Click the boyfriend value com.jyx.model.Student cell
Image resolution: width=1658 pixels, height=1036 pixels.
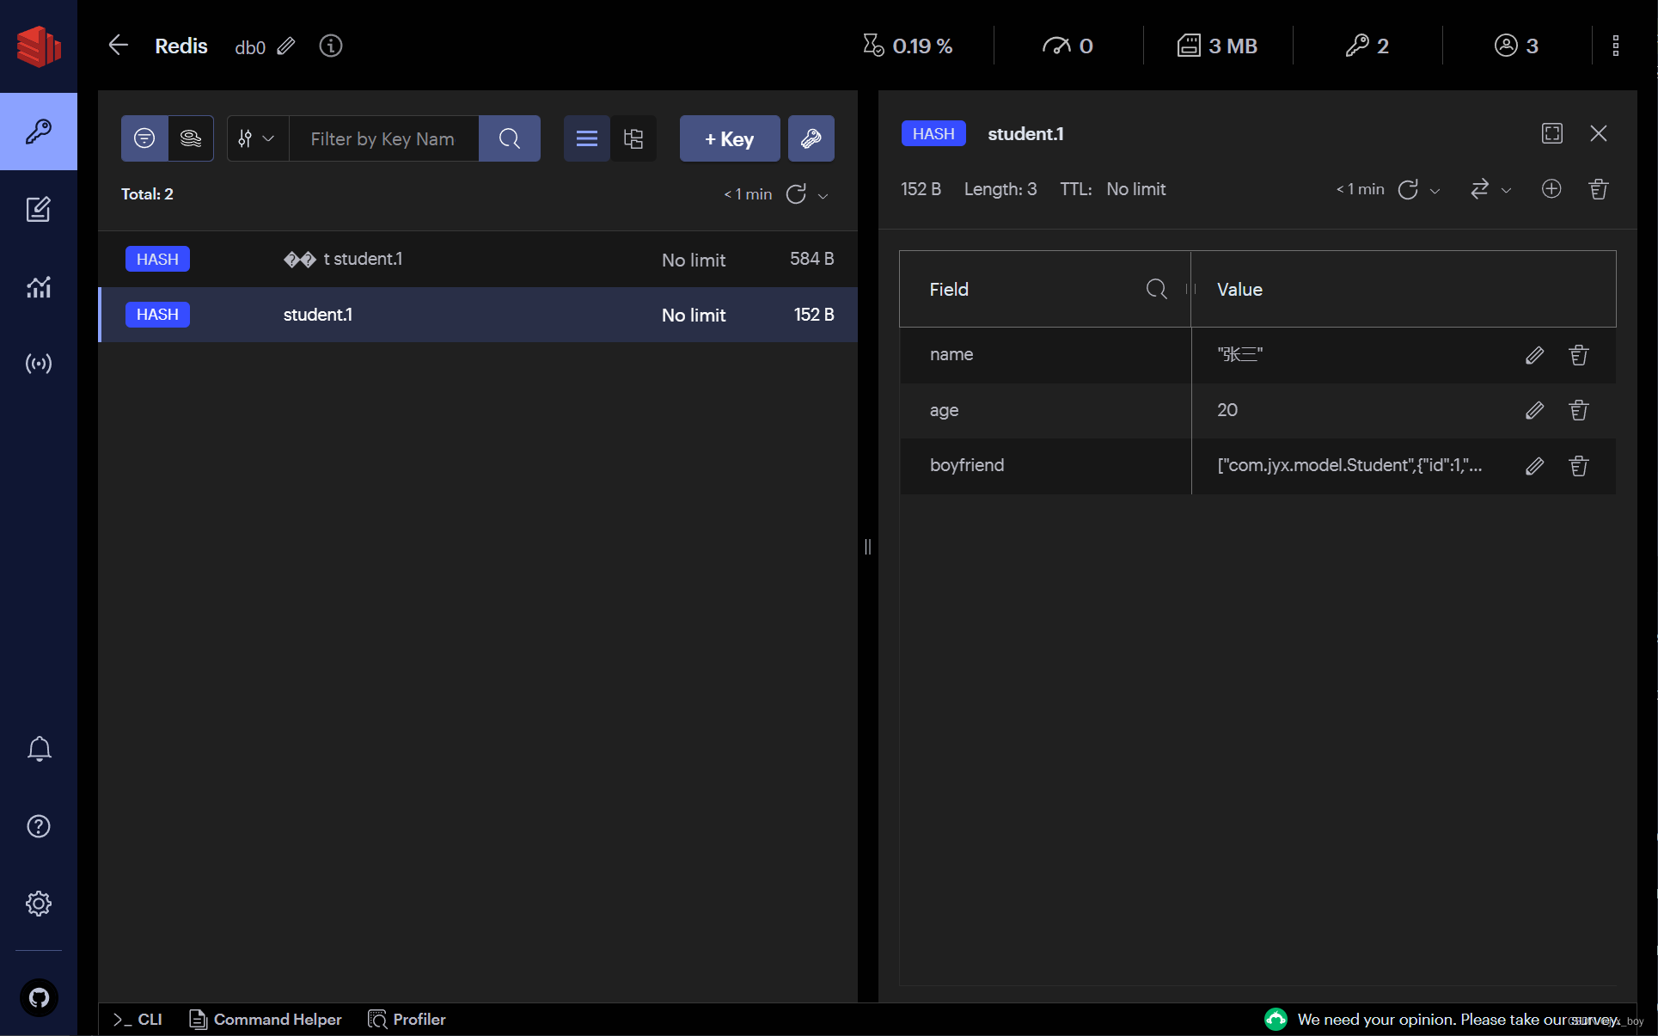point(1349,465)
